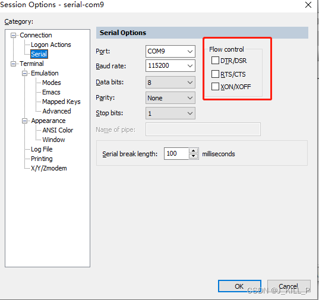
Task: Open the Port COM9 dropdown
Action: [170, 51]
